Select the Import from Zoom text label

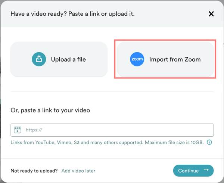point(175,59)
